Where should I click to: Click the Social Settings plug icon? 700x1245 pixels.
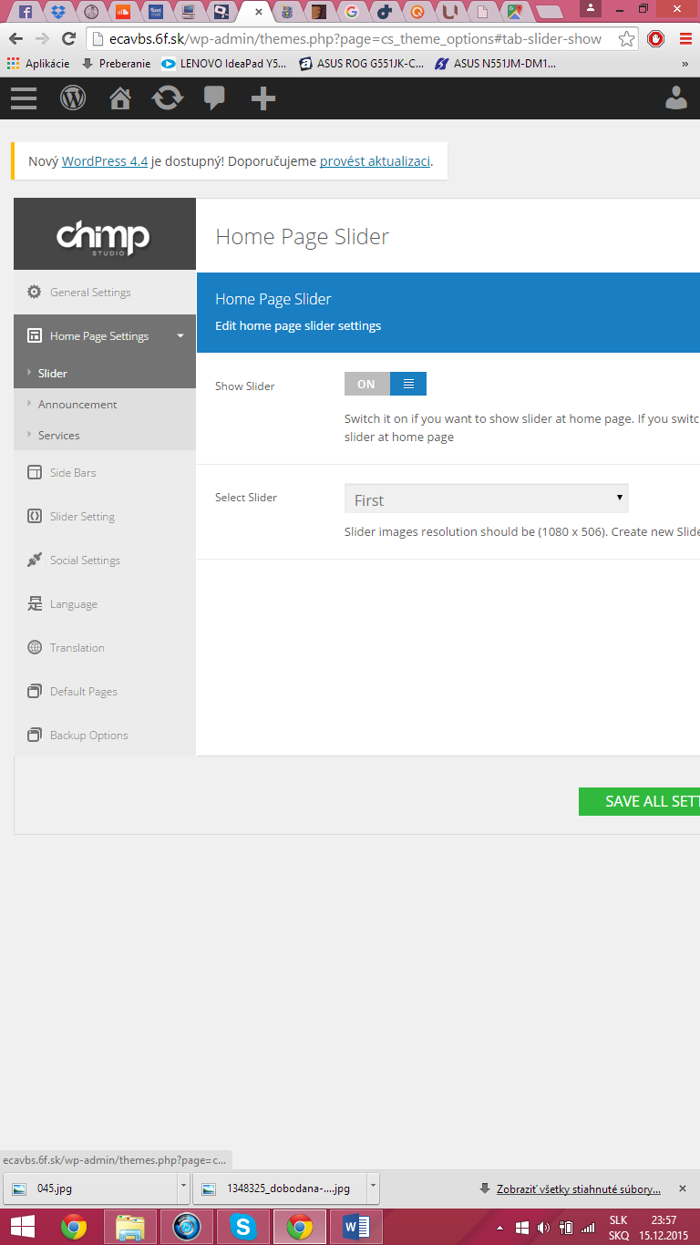[35, 560]
